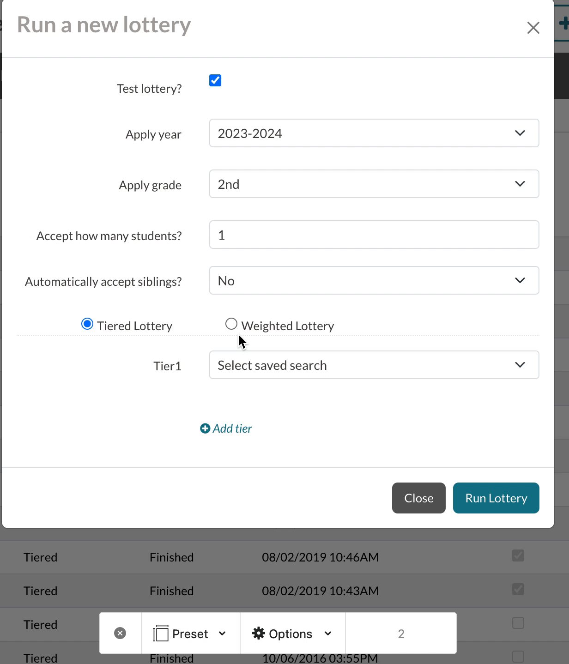Click the Add tier plus icon

pos(205,429)
